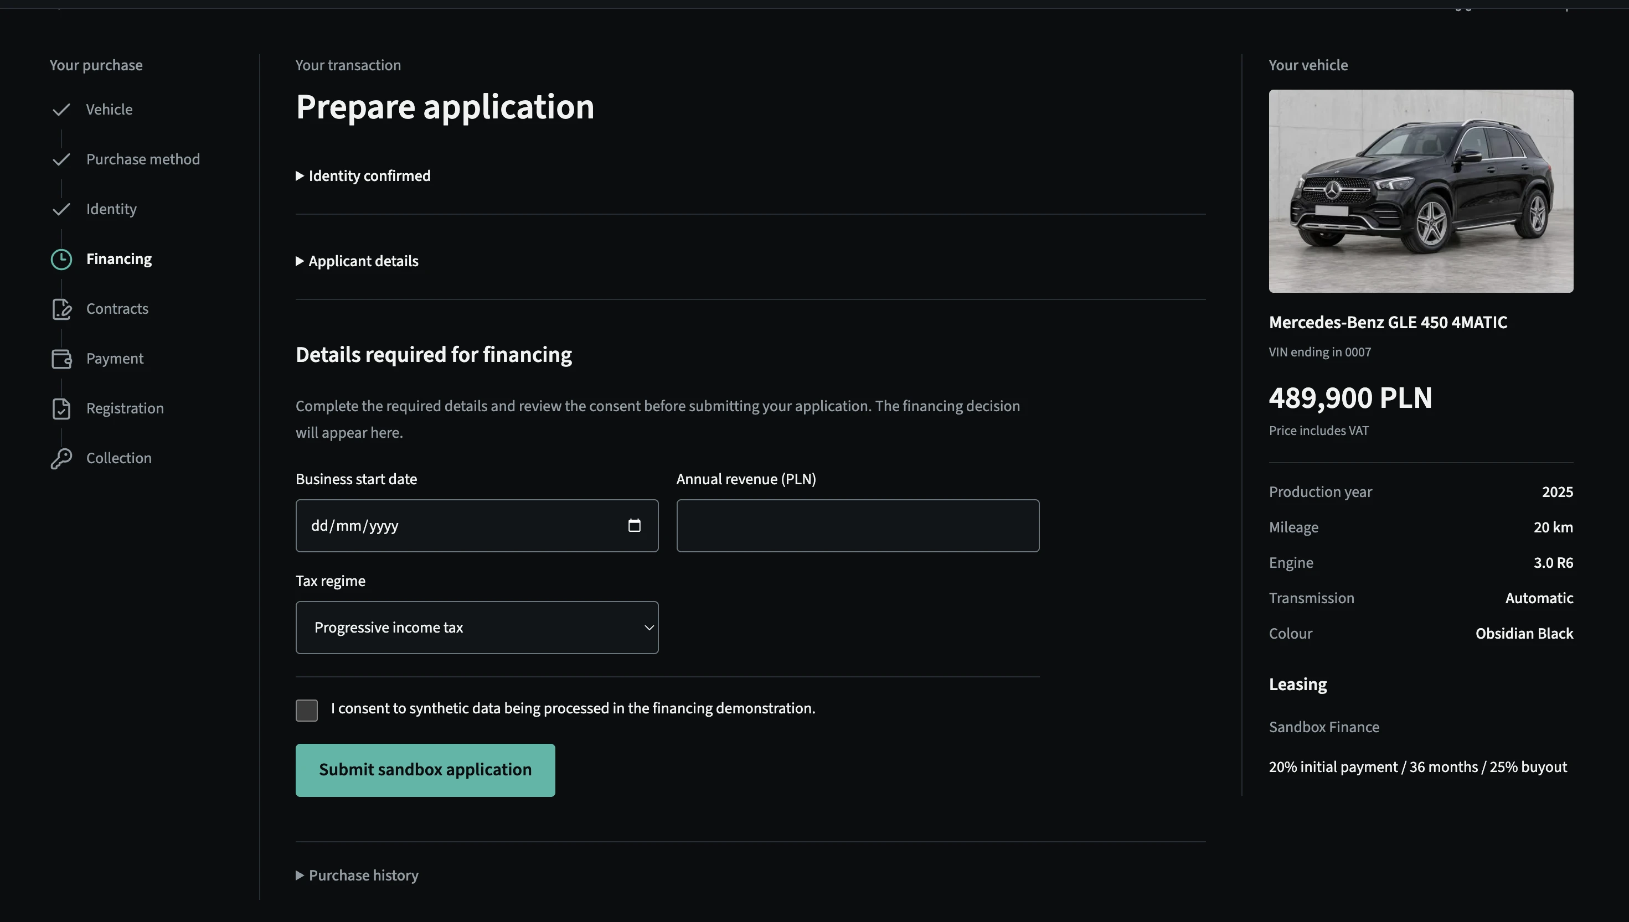Open the Contracts step

(x=117, y=309)
